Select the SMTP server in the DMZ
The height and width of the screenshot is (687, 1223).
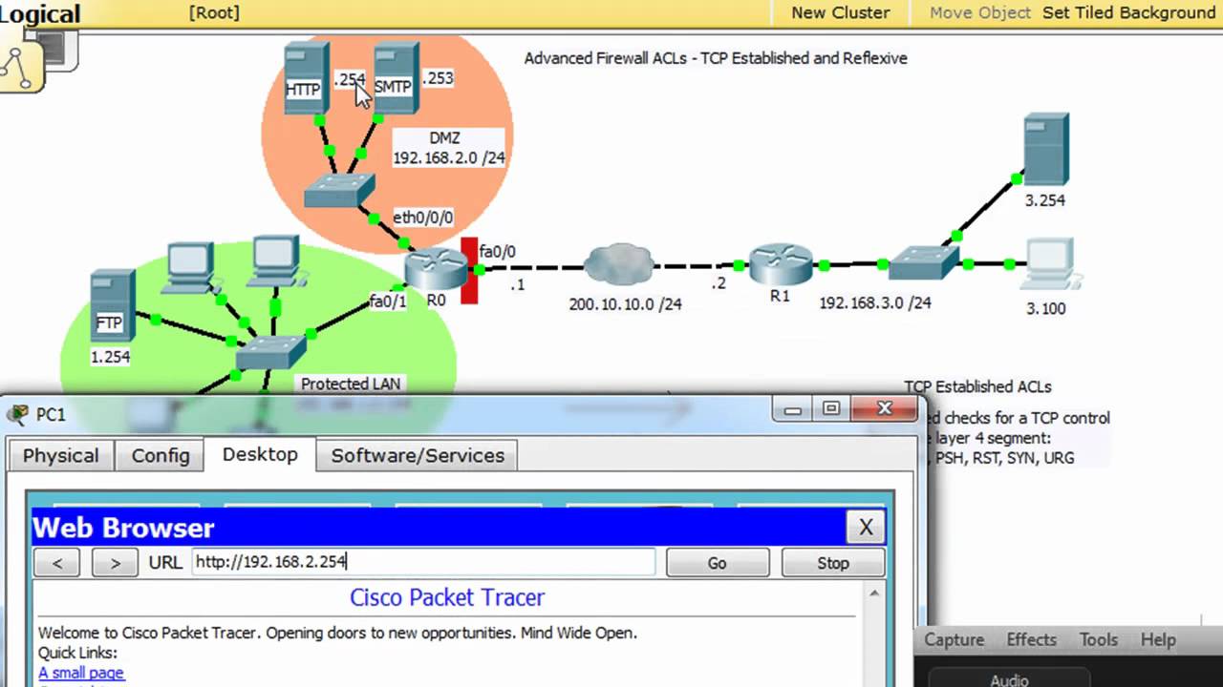coord(396,78)
